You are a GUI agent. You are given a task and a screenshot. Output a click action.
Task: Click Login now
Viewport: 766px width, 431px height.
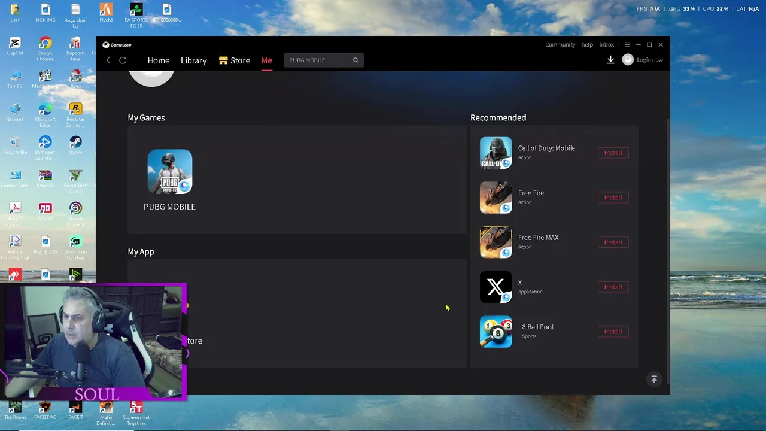point(650,60)
